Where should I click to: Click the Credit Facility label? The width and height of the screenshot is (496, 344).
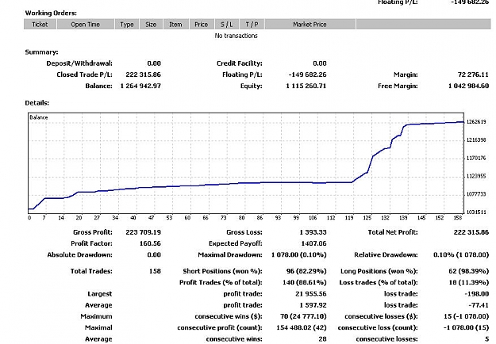[240, 63]
